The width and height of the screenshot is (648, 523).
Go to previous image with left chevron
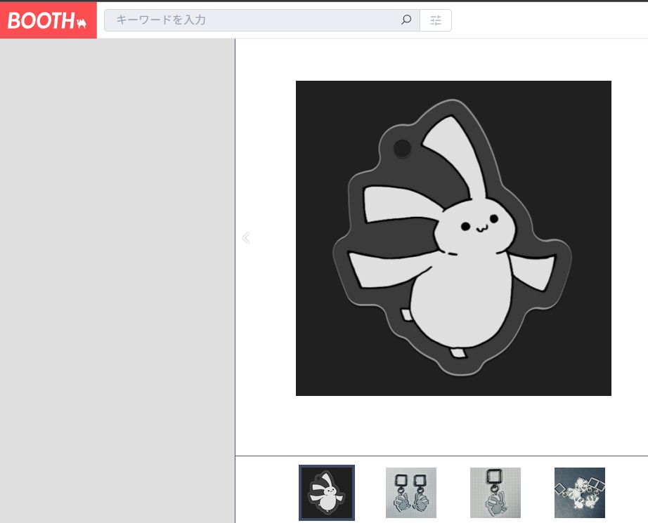246,238
